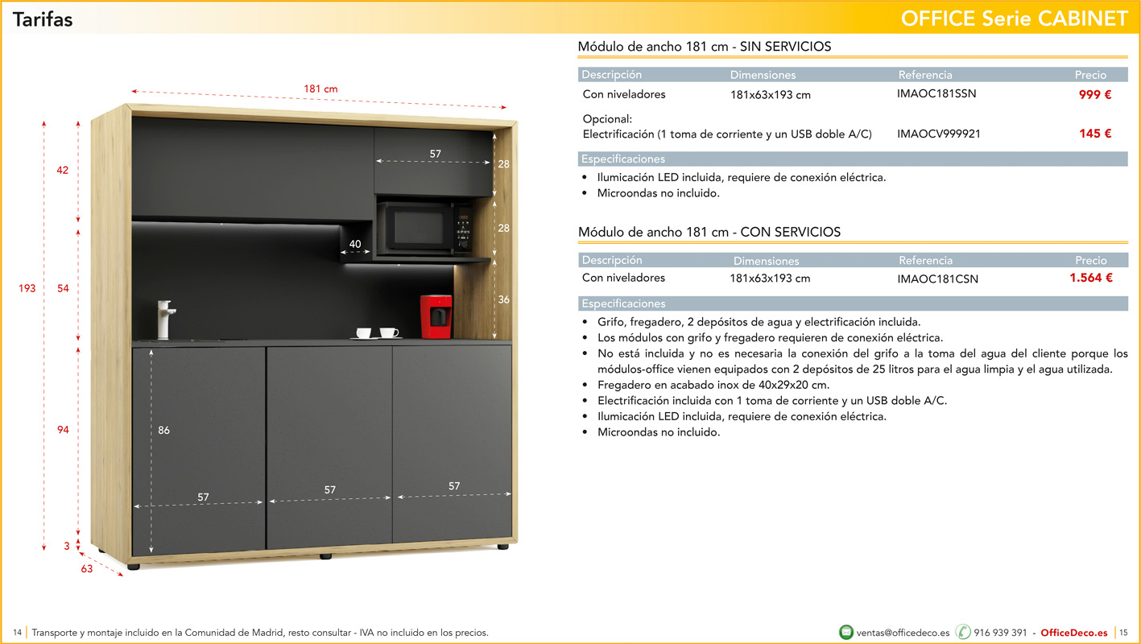Click the 42 upper section height label
1141x644 pixels.
point(63,170)
